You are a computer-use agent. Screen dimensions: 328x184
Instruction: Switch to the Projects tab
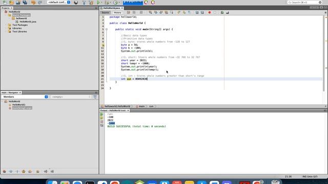[6, 8]
